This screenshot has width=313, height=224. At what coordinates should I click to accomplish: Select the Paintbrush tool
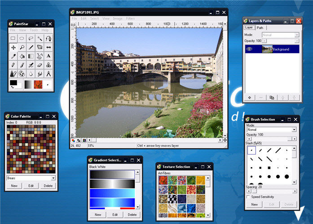[22, 65]
